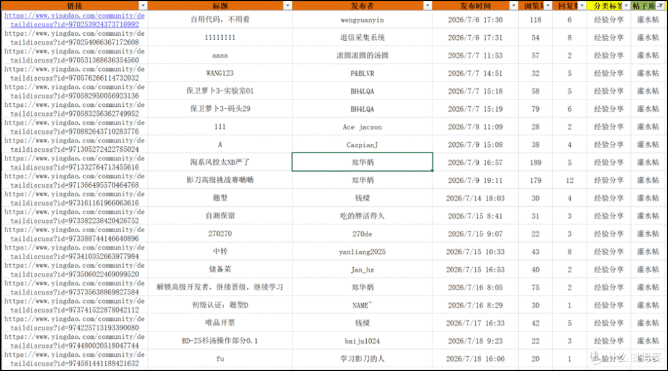Screen dimensions: 668x371
Task: Select the title cell 自用代码，不用看
Action: pyautogui.click(x=220, y=20)
